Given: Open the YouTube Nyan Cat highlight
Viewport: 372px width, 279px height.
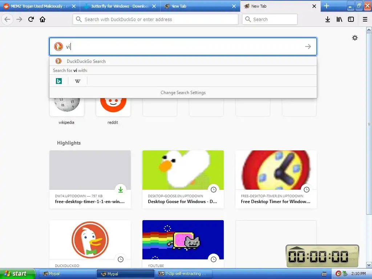Looking at the screenshot, I should click(183, 244).
